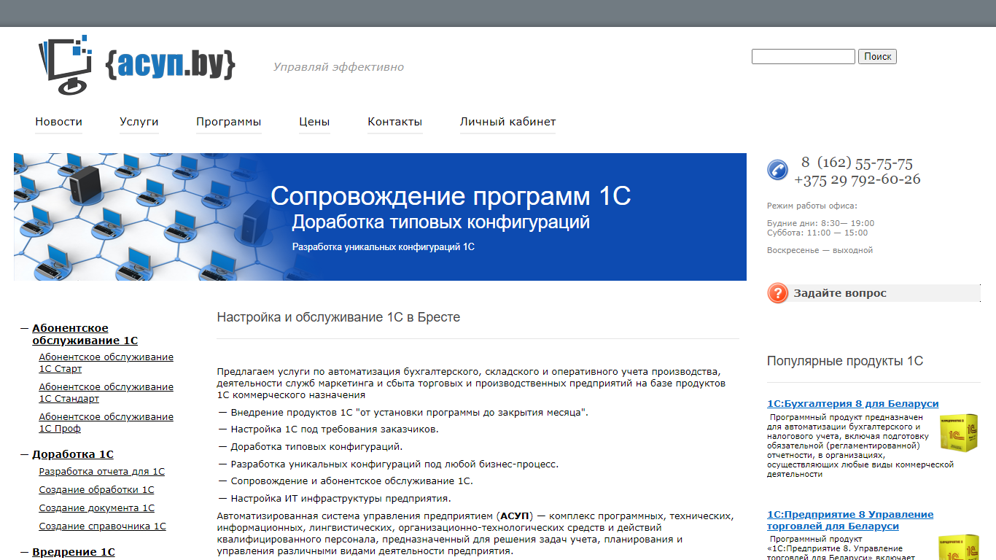Click the blue phone icon
996x560 pixels.
[778, 170]
